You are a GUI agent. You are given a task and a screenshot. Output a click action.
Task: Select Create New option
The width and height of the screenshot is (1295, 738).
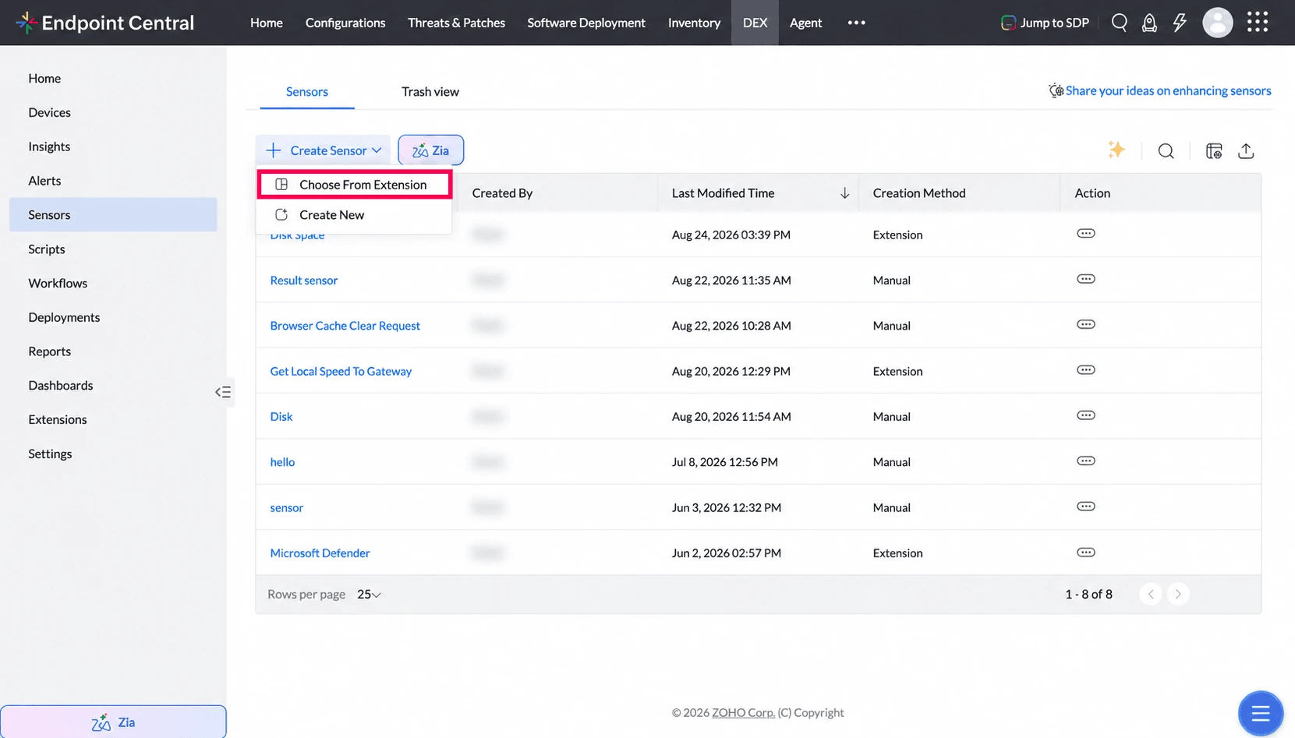355,214
